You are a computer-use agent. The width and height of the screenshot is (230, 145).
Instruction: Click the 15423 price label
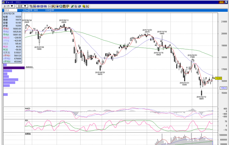point(223,88)
